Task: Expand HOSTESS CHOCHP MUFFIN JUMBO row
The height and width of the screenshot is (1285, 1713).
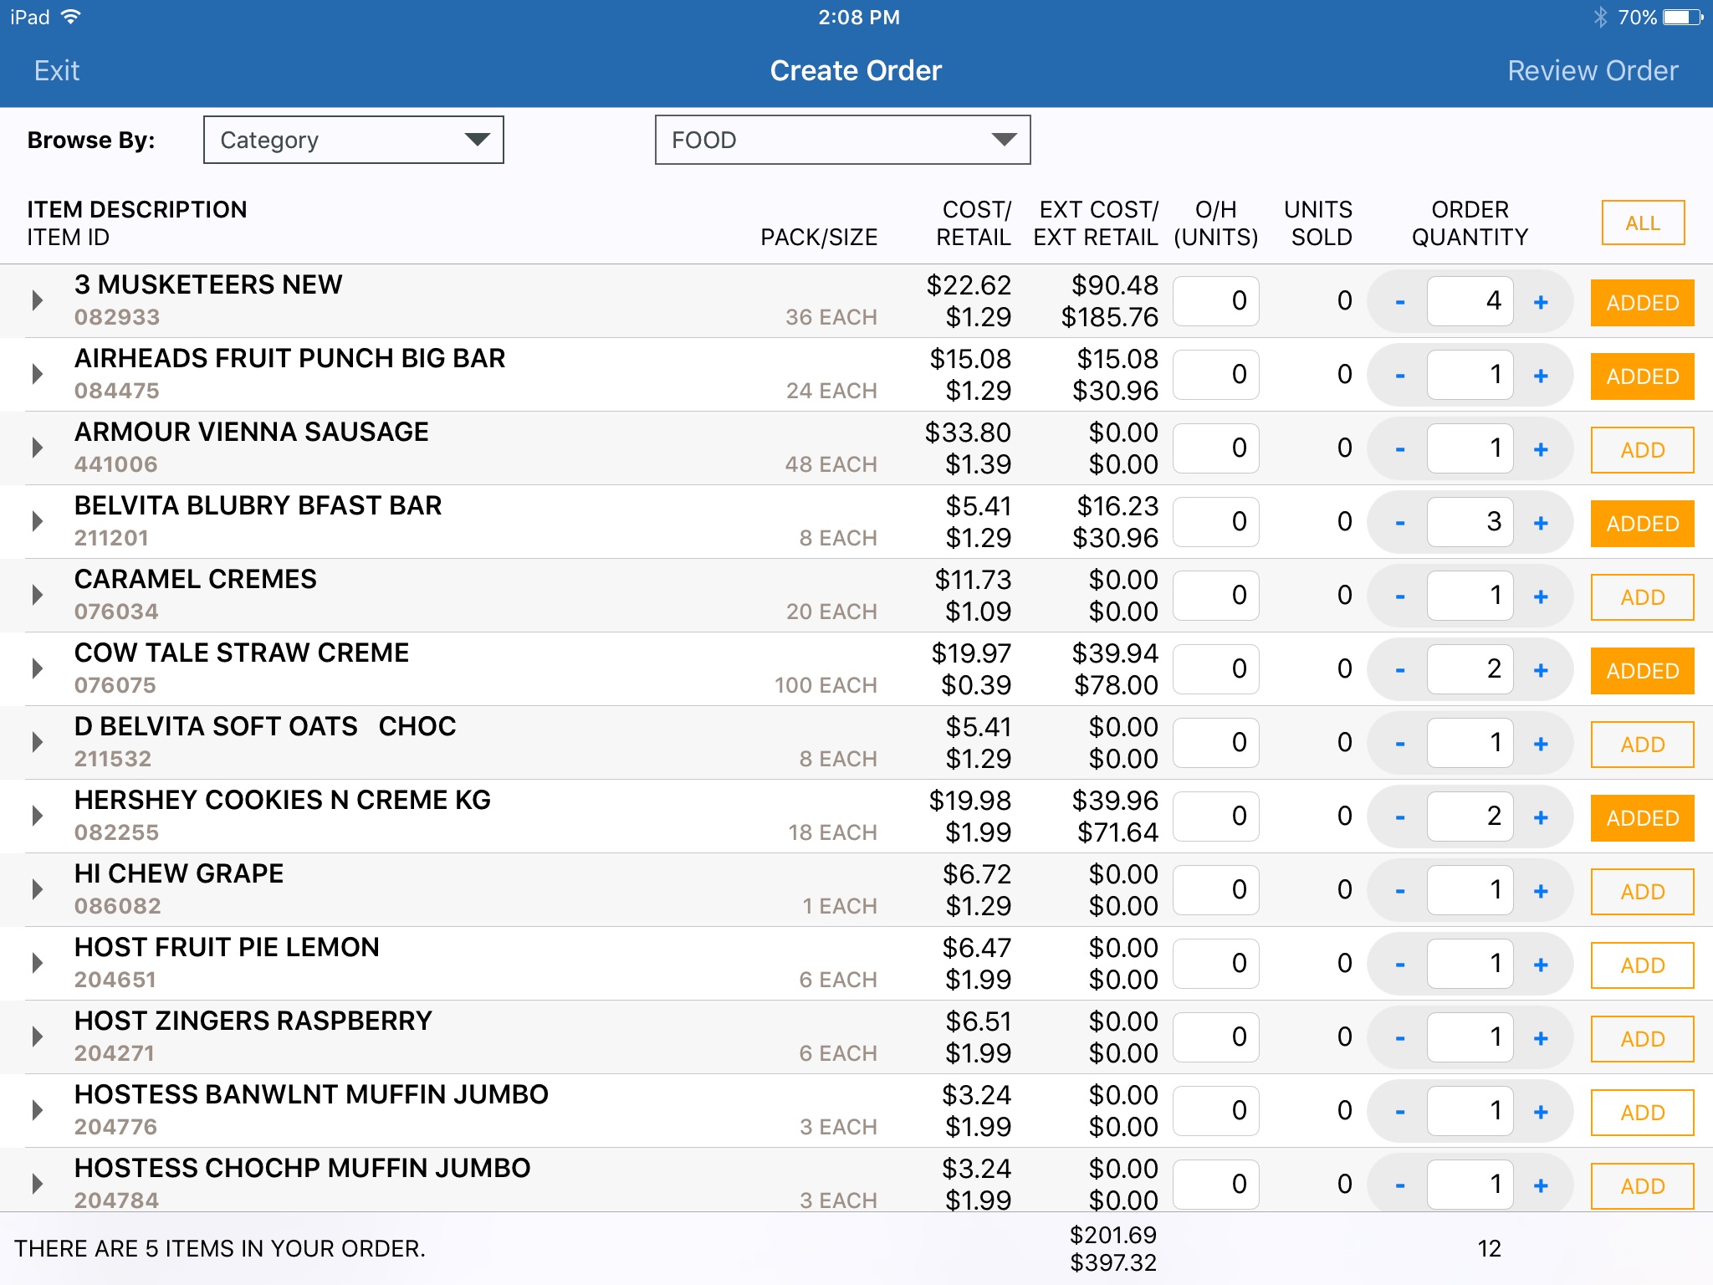Action: pos(37,1184)
